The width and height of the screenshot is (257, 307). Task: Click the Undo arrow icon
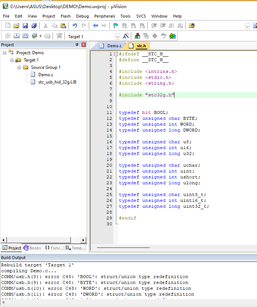coord(75,26)
